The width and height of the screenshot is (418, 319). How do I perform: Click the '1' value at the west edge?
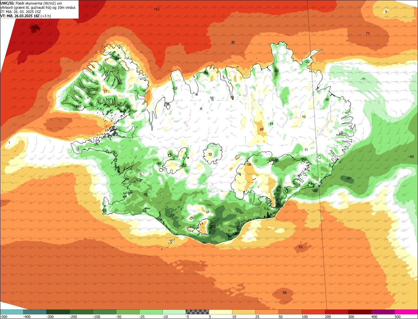(x=9, y=143)
